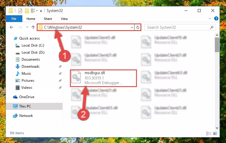226x143 pixels.
Task: Switch to the View ribbon tab
Action: click(x=64, y=19)
